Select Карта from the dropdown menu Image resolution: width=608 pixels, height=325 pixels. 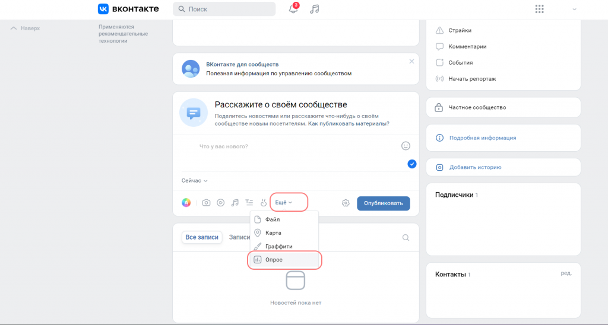(284, 233)
